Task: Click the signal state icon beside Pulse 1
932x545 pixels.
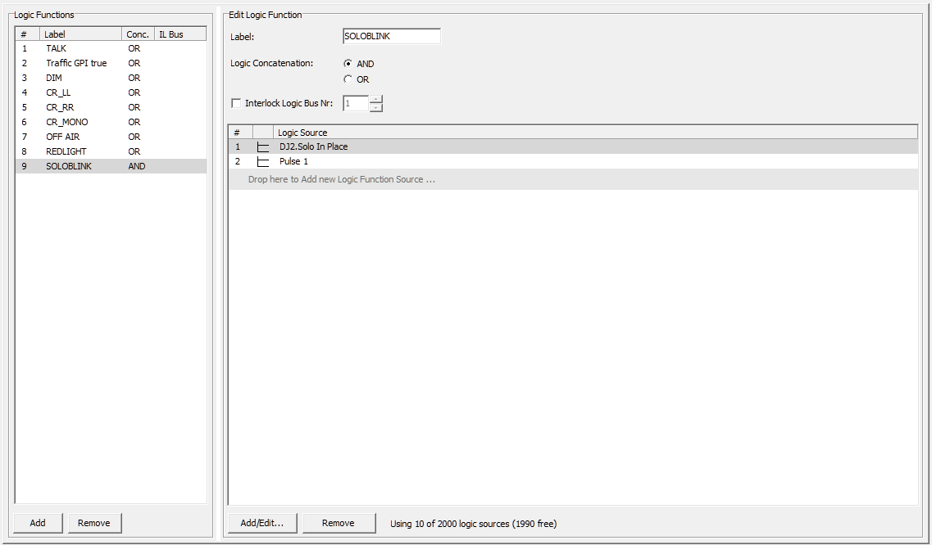Action: 263,162
